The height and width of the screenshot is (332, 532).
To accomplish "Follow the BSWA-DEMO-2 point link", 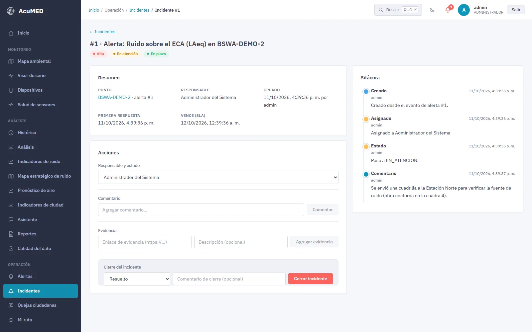I will (x=114, y=98).
